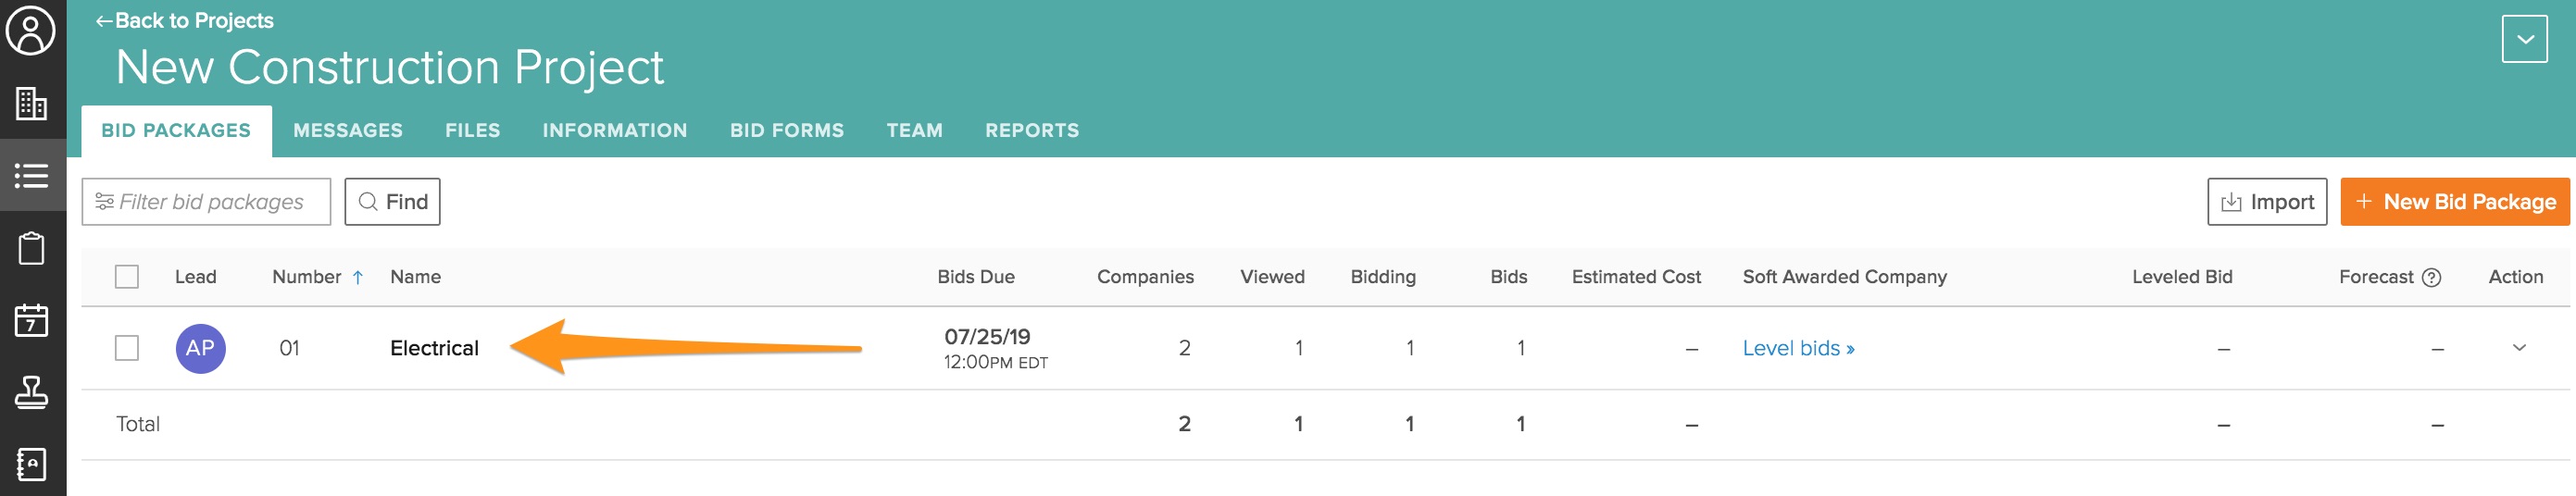Open the user profile icon in sidebar
Screen dimensions: 2576x496
(31, 31)
